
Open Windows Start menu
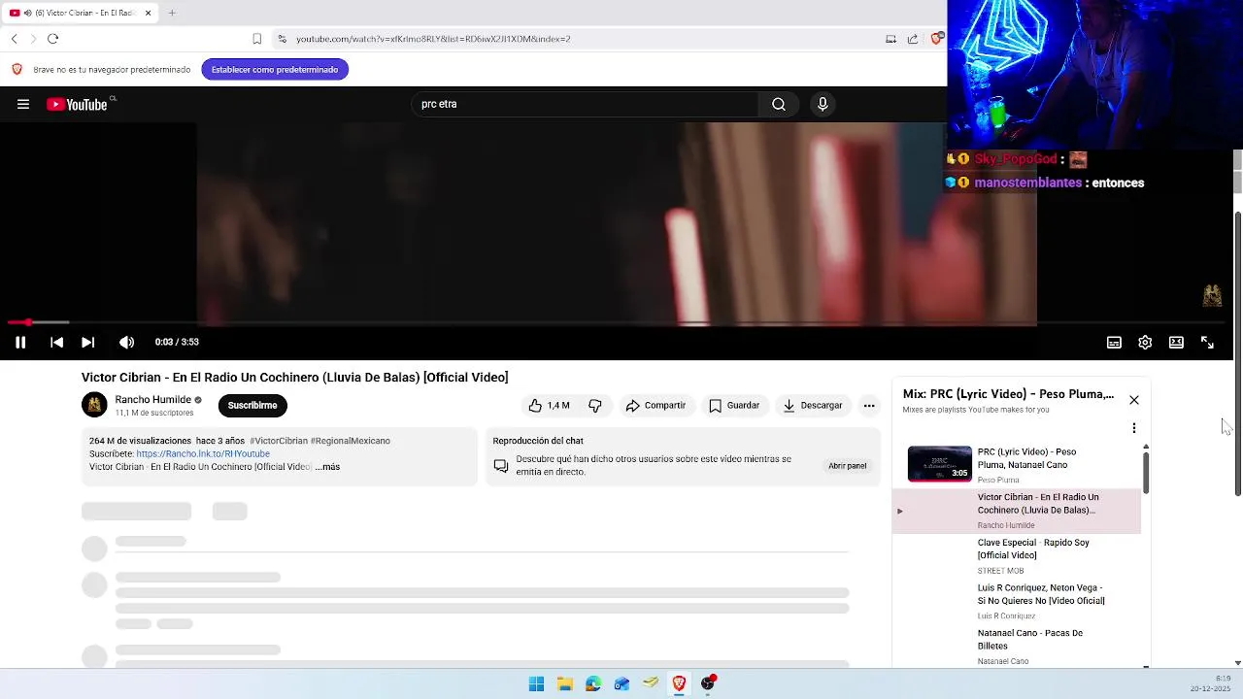click(536, 683)
